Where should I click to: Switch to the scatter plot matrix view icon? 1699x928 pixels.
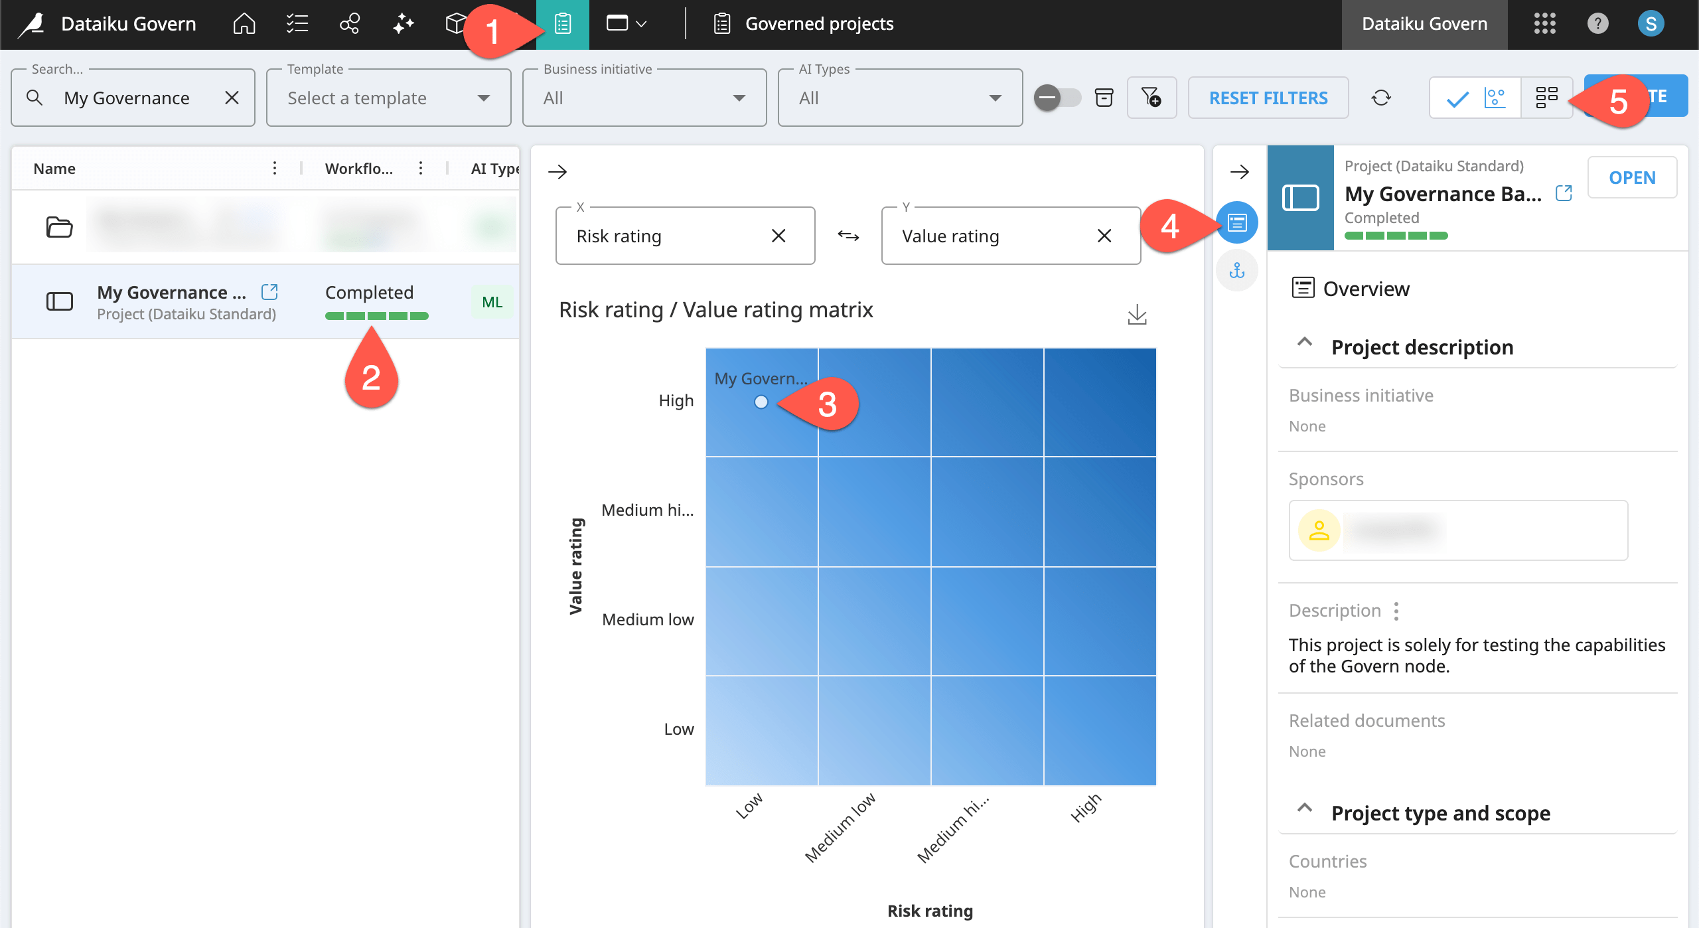click(x=1497, y=98)
